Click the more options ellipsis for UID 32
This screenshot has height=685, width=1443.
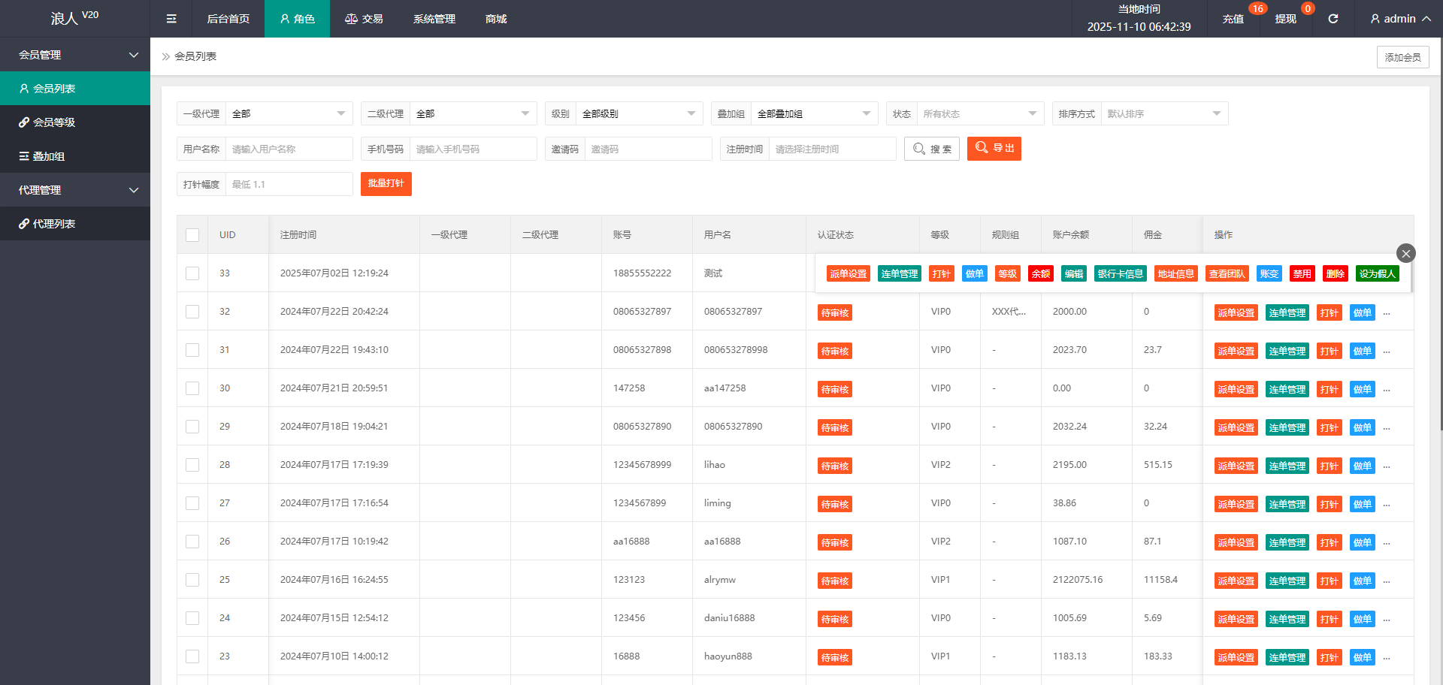[x=1387, y=313]
